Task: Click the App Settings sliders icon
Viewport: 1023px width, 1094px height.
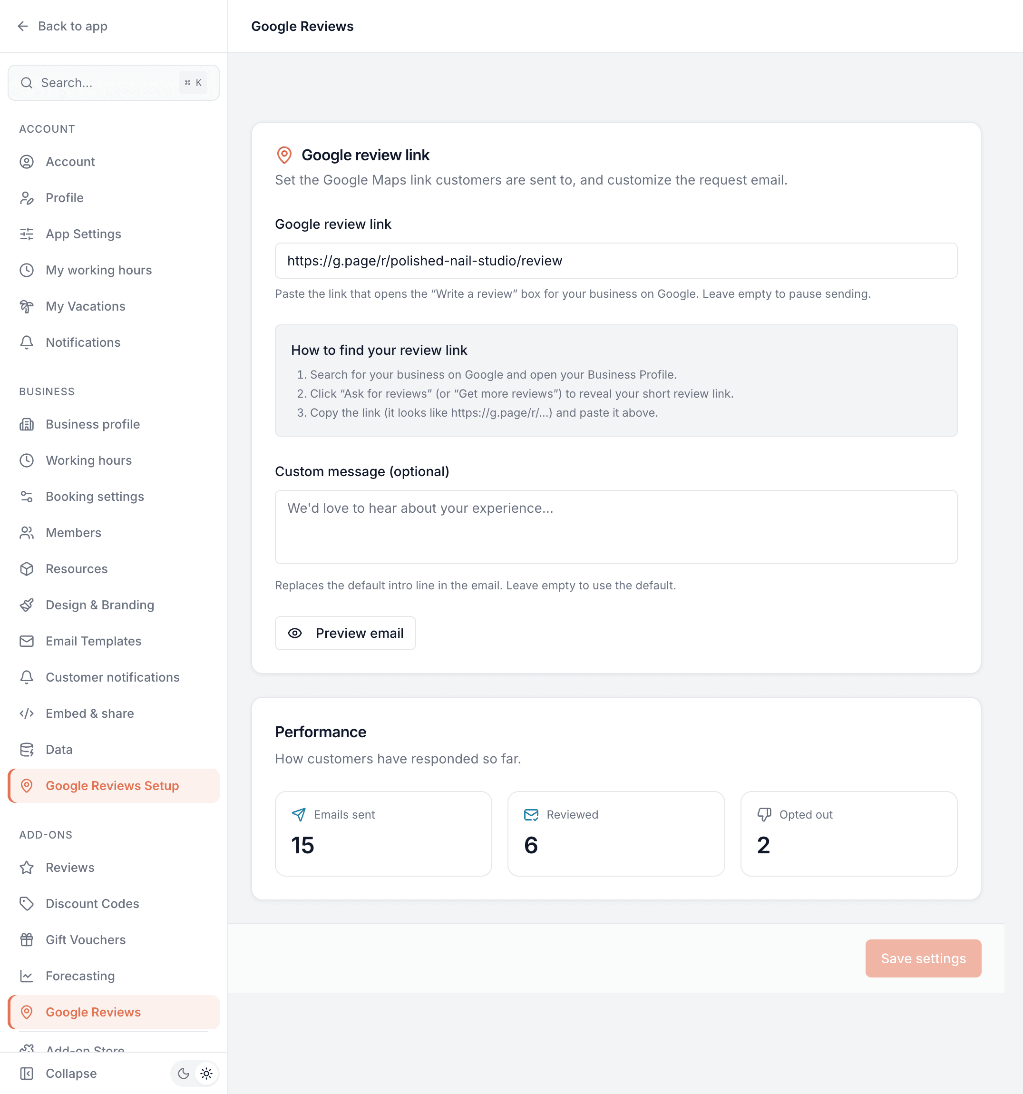Action: (27, 234)
